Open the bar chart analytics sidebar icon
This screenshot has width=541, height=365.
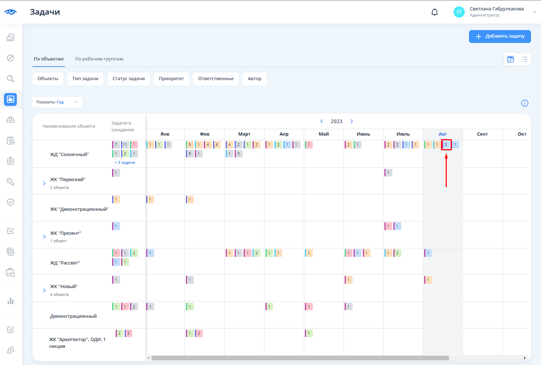tap(10, 301)
